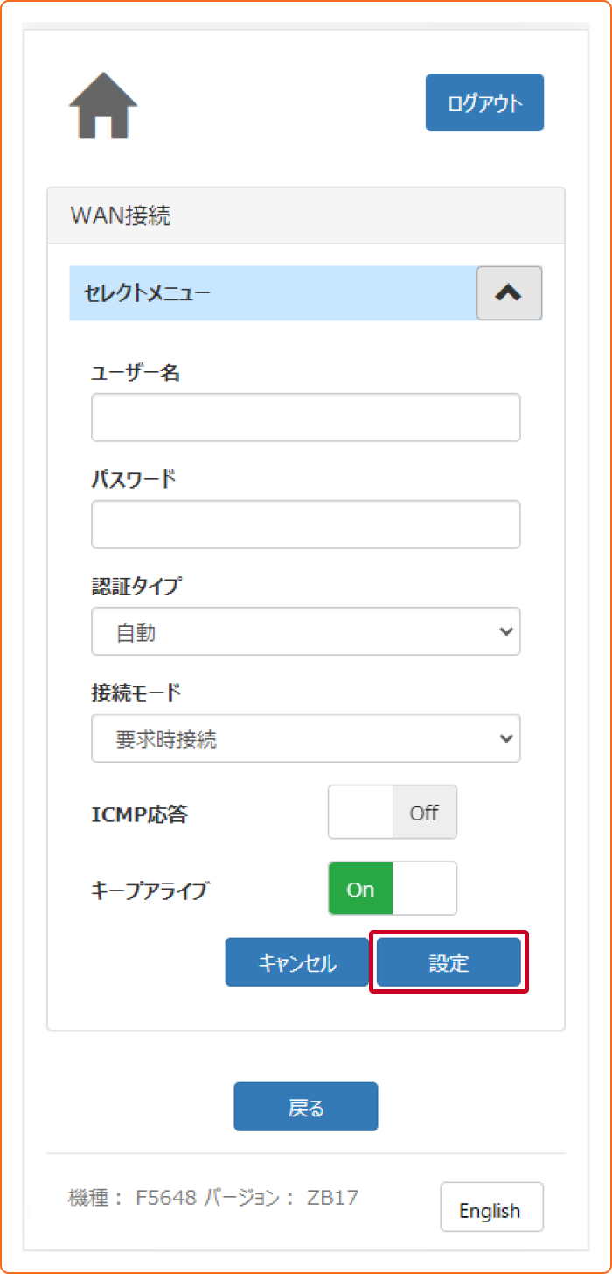Click the Off label on ICMP応答
Screen dimensions: 612x1274
(x=424, y=812)
